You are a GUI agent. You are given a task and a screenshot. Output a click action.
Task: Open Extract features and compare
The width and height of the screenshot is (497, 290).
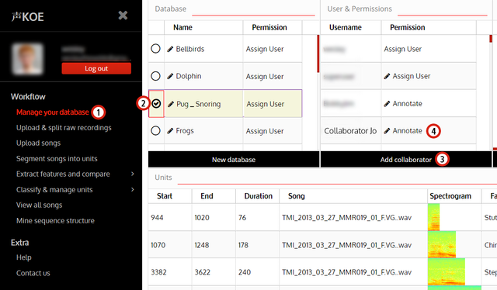point(63,174)
